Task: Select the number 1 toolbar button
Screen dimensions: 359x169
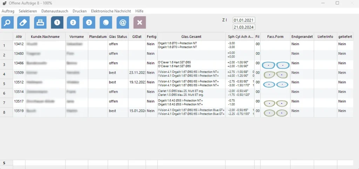Action: 57,22
